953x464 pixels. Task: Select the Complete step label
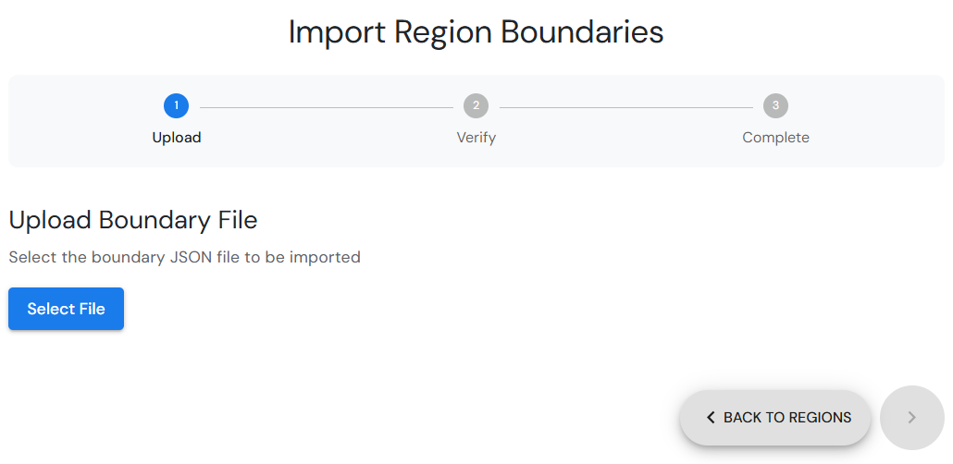775,138
